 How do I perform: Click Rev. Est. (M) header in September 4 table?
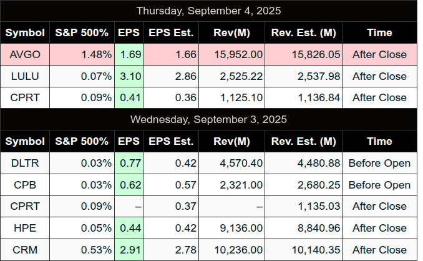pos(303,32)
